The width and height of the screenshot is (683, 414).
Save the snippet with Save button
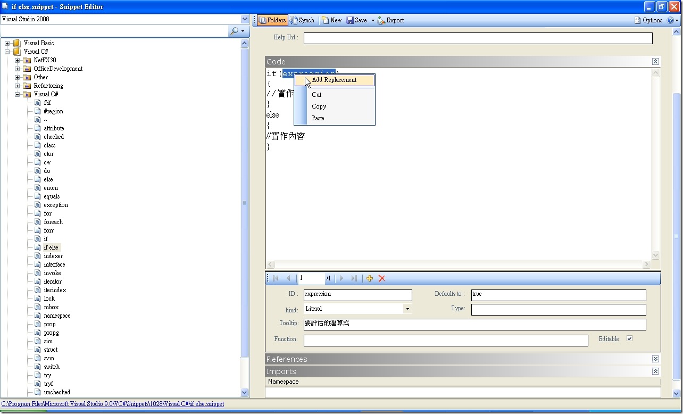(x=357, y=20)
